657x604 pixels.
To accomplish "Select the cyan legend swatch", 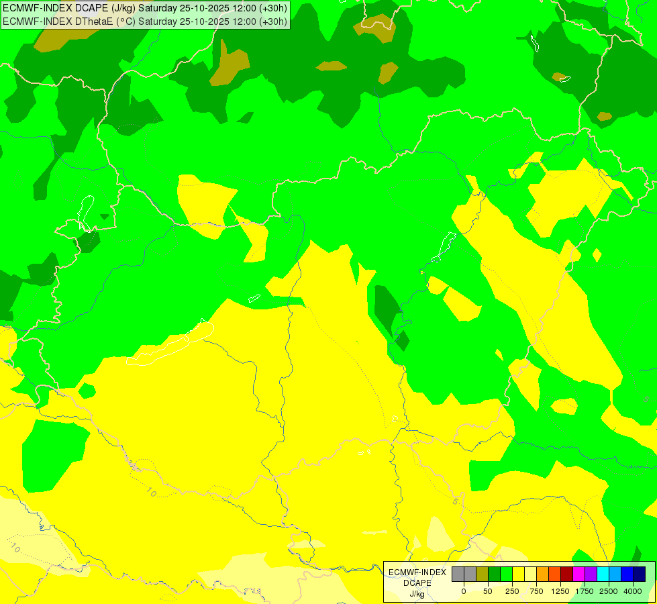I will pos(603,574).
